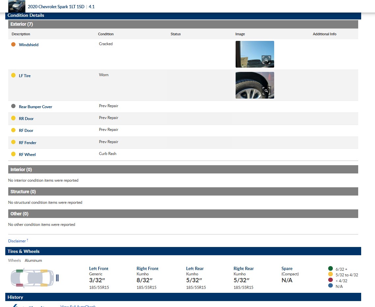Click the 8/32" Right Front tread value

pos(144,280)
